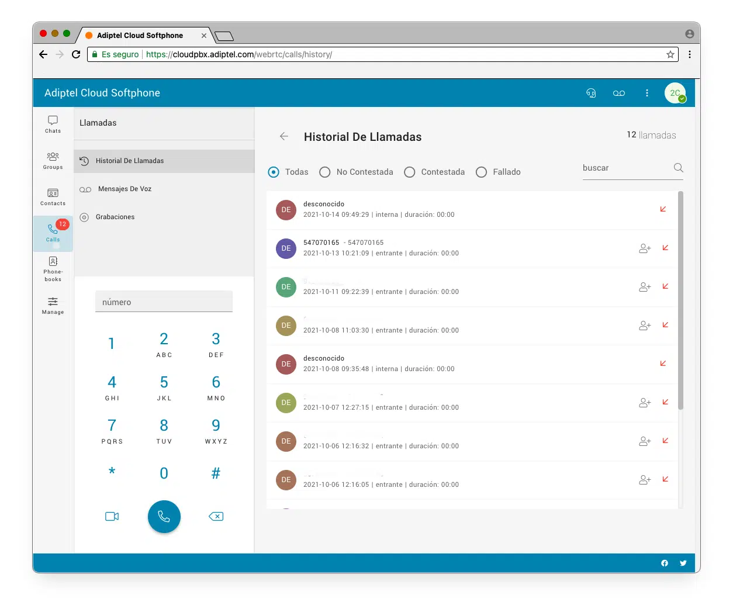Open Mensajes De Voz menu item
This screenshot has width=733, height=616.
point(164,189)
